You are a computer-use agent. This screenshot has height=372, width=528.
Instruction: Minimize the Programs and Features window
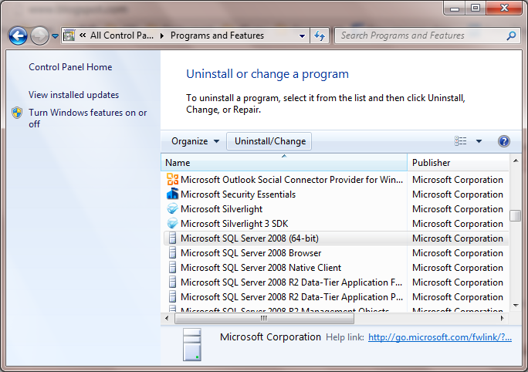tap(455, 8)
